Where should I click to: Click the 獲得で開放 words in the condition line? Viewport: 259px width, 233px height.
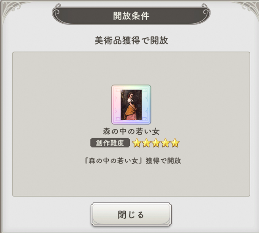click(163, 160)
